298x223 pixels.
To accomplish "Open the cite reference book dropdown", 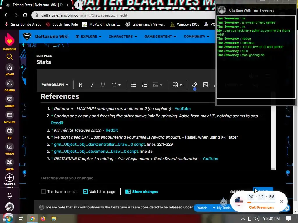I will pyautogui.click(x=177, y=85).
